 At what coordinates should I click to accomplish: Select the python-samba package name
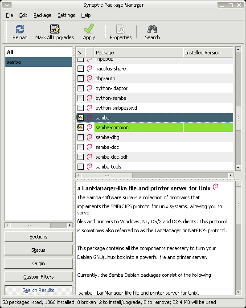(x=111, y=98)
